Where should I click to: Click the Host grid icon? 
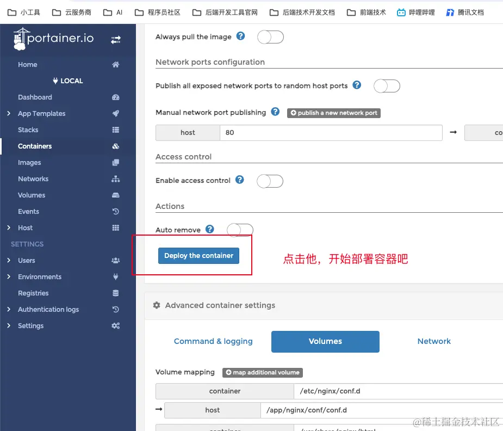click(x=115, y=228)
